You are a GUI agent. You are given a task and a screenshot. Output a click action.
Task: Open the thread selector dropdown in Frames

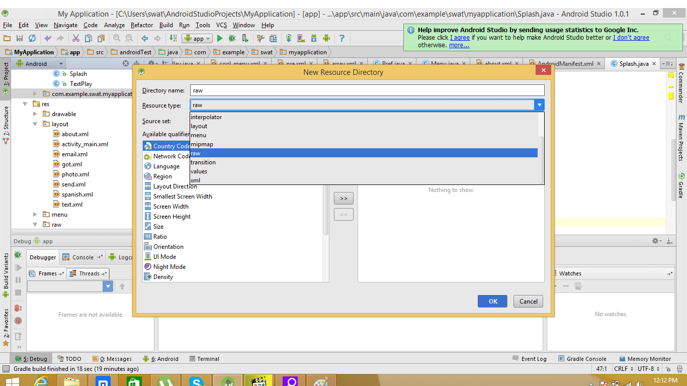[70, 286]
